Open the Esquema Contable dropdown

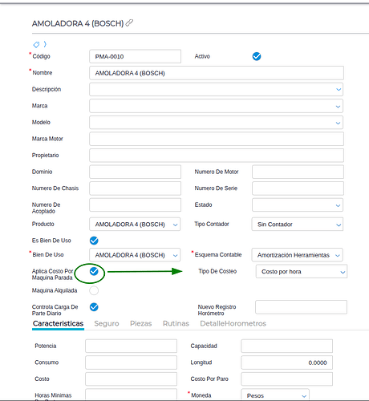click(297, 255)
